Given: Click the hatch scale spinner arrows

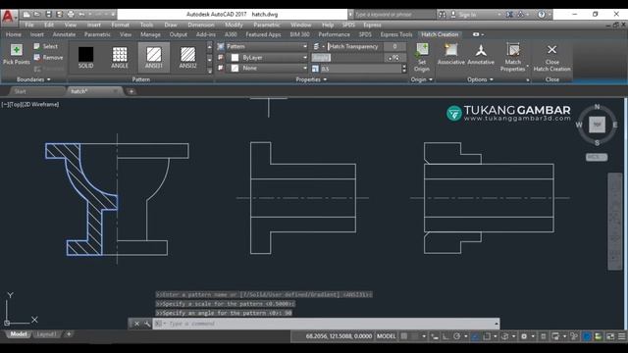Looking at the screenshot, I should [x=404, y=69].
